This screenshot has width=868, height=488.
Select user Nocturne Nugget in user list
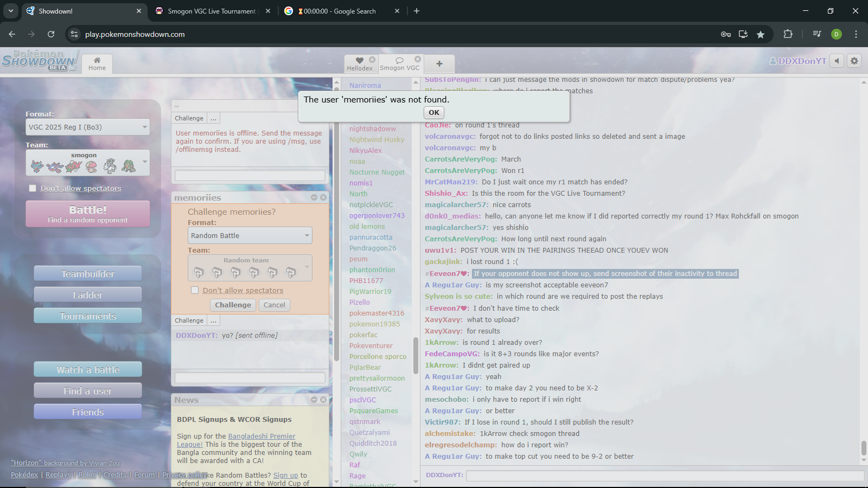(377, 172)
